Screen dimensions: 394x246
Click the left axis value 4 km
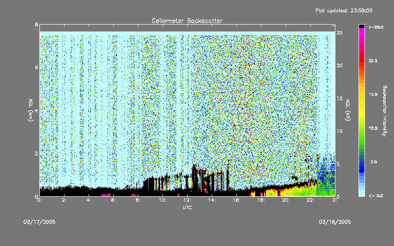(x=36, y=110)
